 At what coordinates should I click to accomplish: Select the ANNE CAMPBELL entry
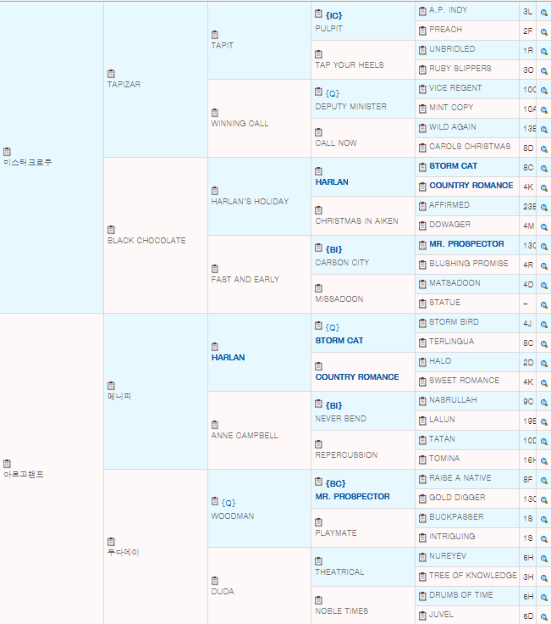[x=245, y=436]
